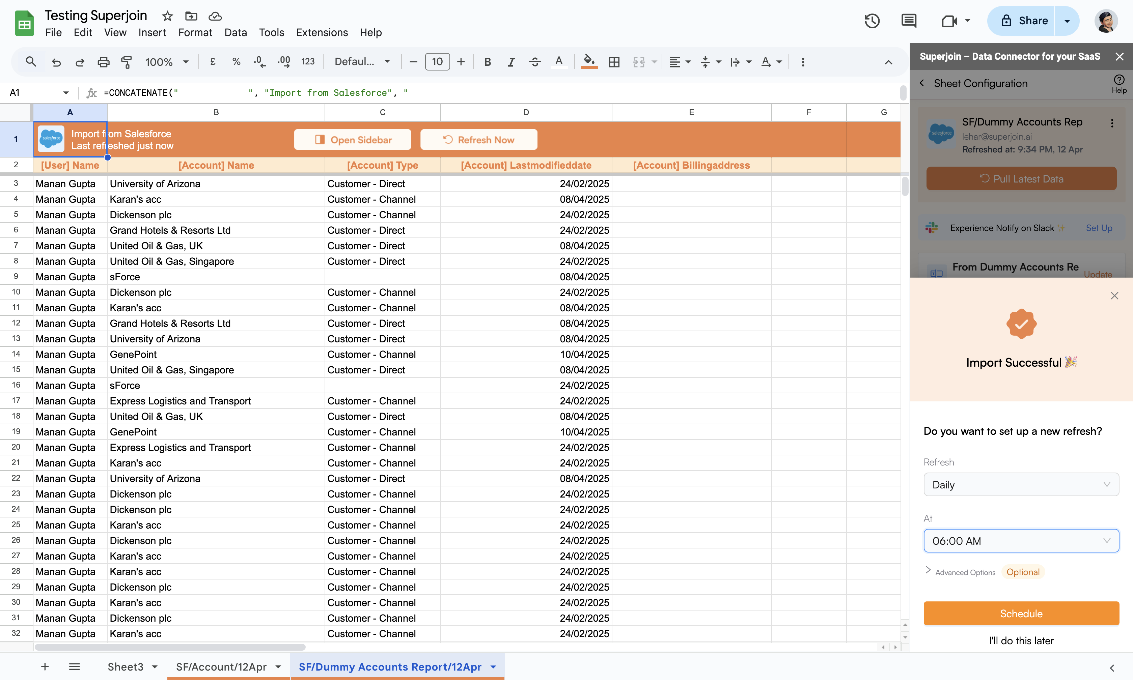Screen dimensions: 1133x680
Task: Open the Refresh frequency Daily dropdown
Action: [x=1021, y=484]
